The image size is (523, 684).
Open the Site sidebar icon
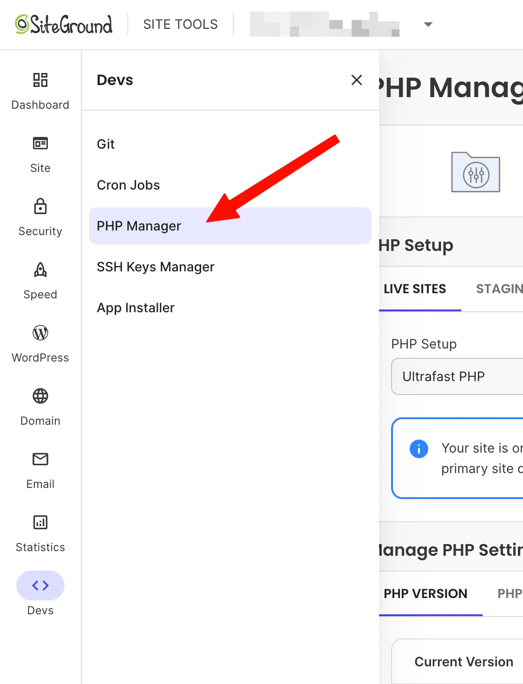click(40, 143)
